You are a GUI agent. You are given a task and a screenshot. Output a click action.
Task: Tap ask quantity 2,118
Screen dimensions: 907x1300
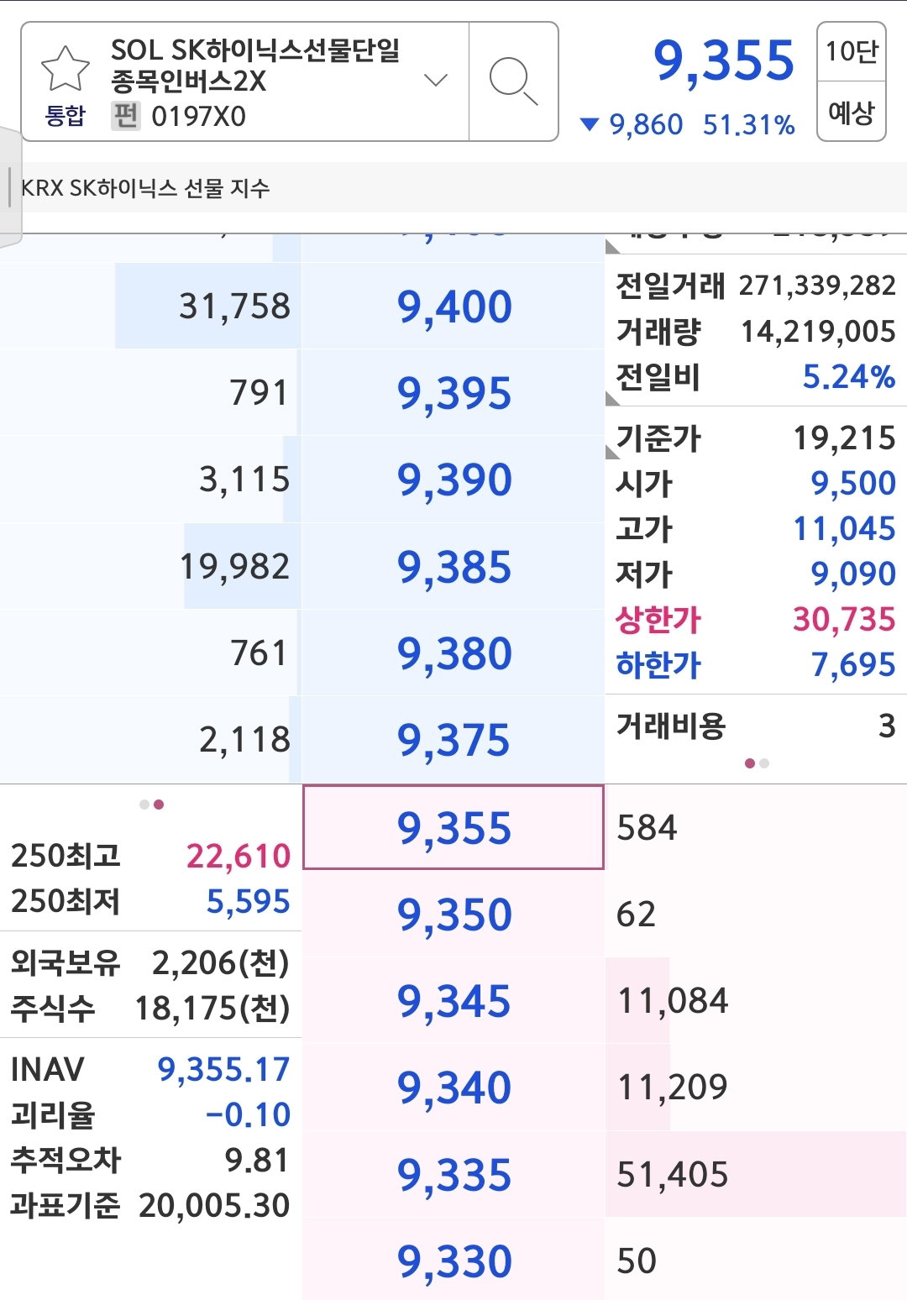(244, 740)
